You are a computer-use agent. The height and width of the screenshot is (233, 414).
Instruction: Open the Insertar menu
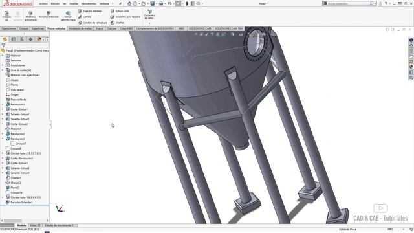[x=74, y=4]
